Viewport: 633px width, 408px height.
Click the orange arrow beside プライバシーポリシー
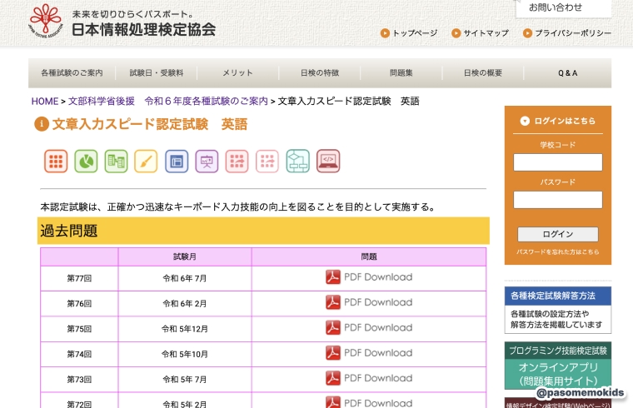point(527,33)
